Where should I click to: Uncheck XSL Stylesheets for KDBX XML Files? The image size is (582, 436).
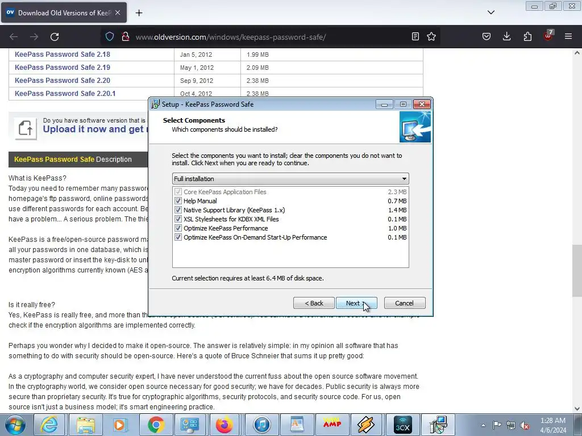click(178, 219)
